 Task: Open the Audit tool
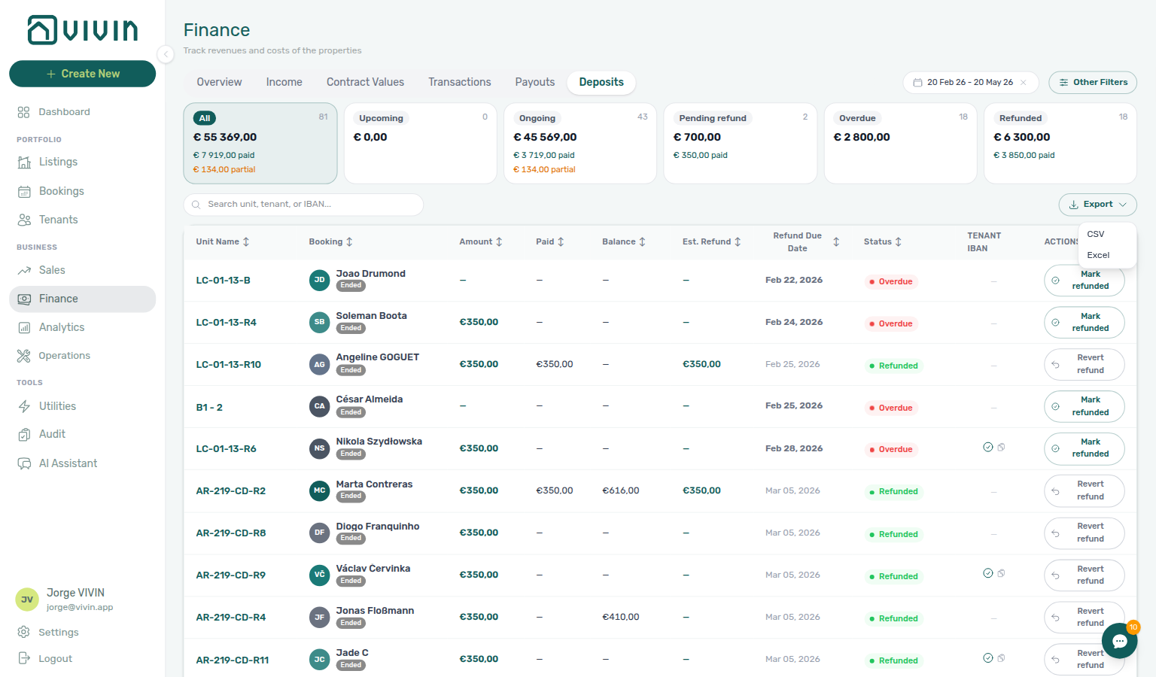click(x=82, y=434)
